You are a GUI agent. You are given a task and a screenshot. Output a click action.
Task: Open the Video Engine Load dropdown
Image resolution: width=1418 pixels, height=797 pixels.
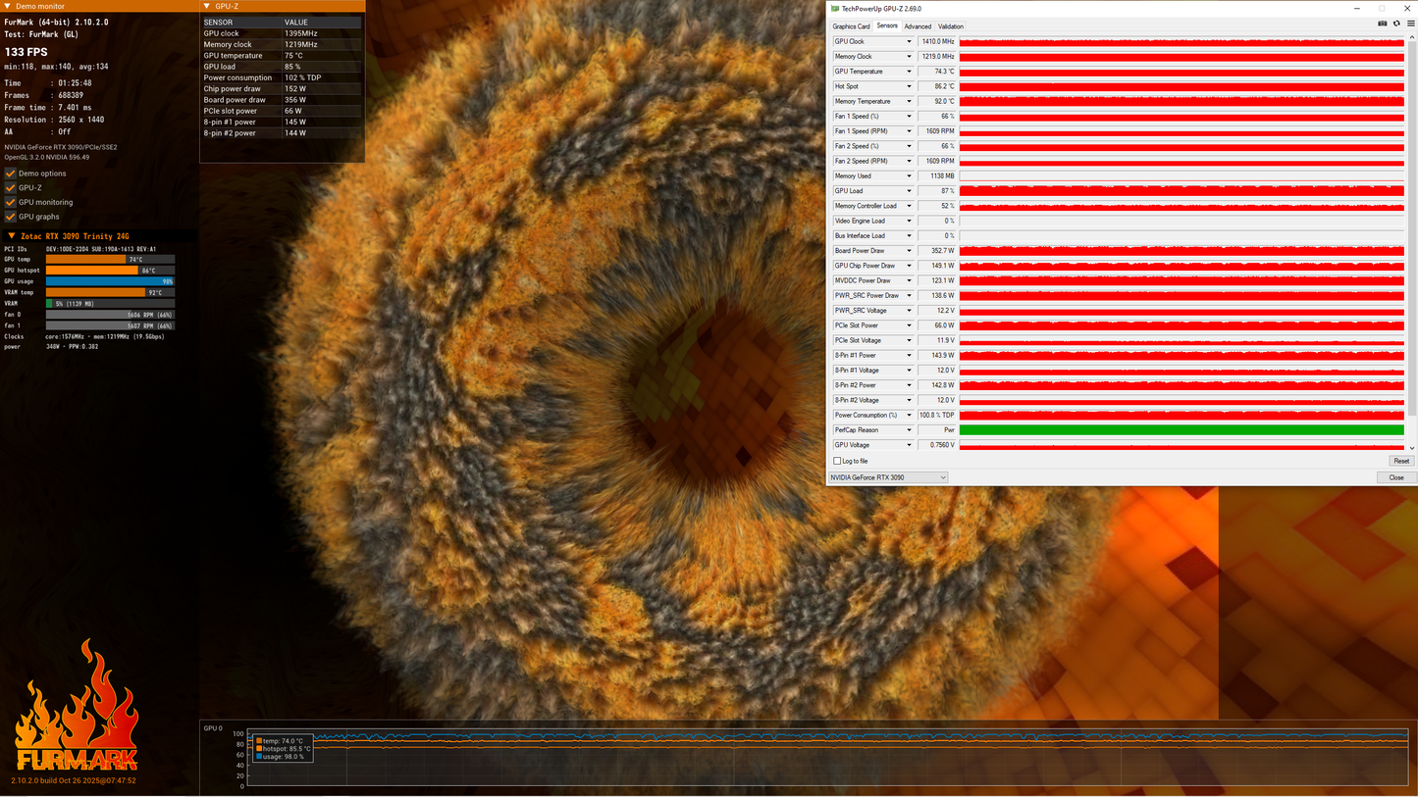click(x=909, y=222)
